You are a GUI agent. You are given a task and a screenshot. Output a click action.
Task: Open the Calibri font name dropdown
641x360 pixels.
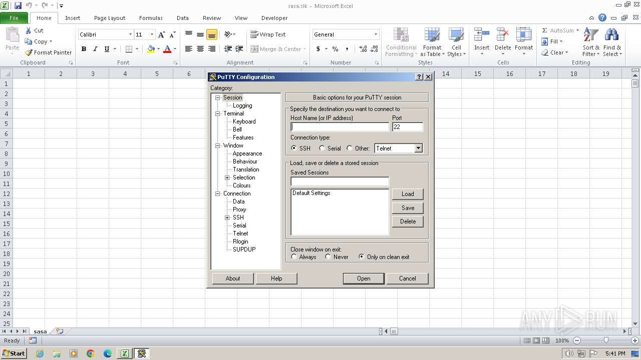tap(130, 34)
